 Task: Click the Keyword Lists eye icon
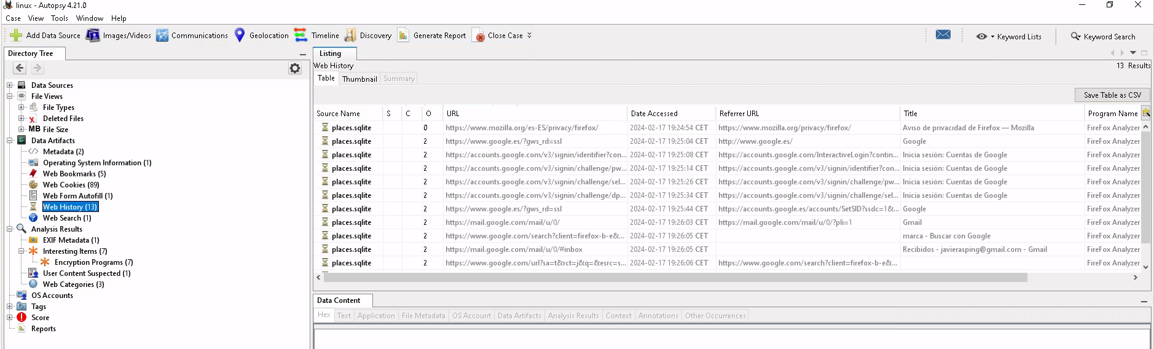click(x=982, y=36)
